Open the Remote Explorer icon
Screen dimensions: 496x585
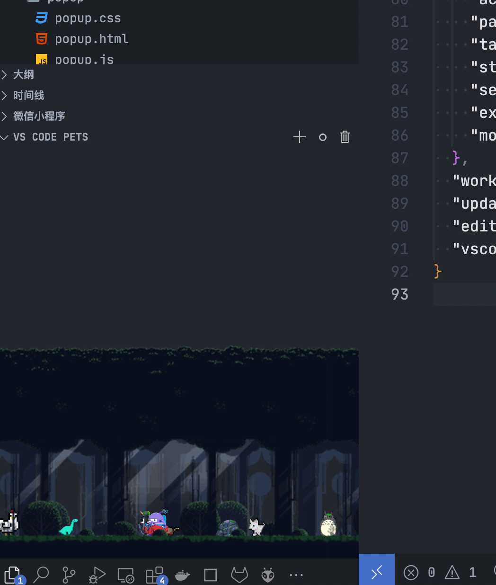point(126,575)
